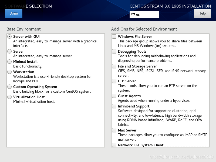The height and width of the screenshot is (162, 216).
Task: Click the 'Minimal Install' label text
Action: pos(25,62)
